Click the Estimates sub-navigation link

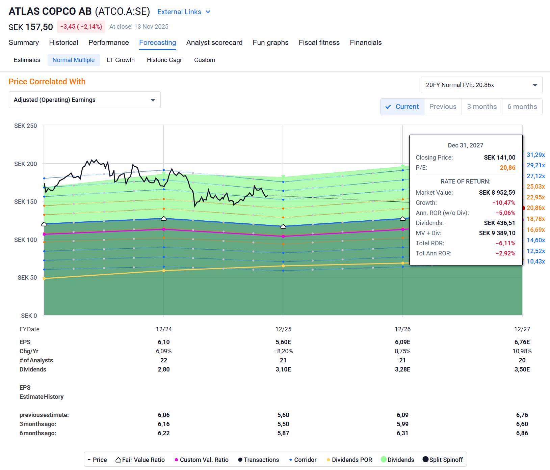click(x=27, y=60)
